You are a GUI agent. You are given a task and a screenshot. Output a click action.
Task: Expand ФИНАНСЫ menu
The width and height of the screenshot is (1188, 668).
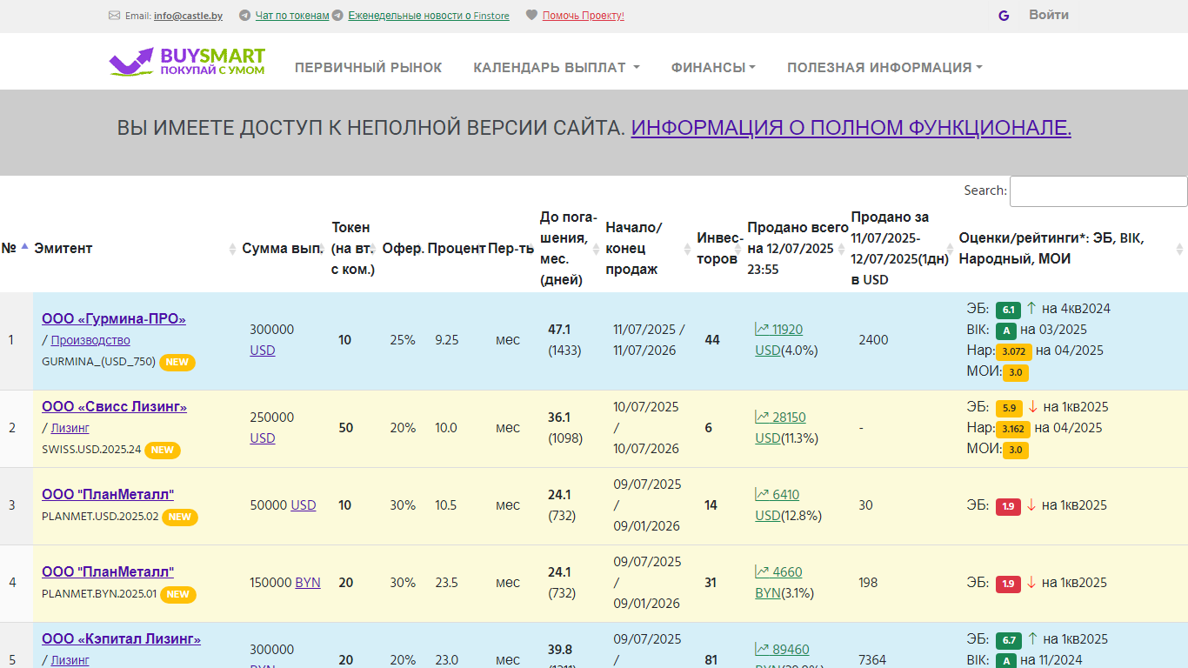pyautogui.click(x=713, y=68)
